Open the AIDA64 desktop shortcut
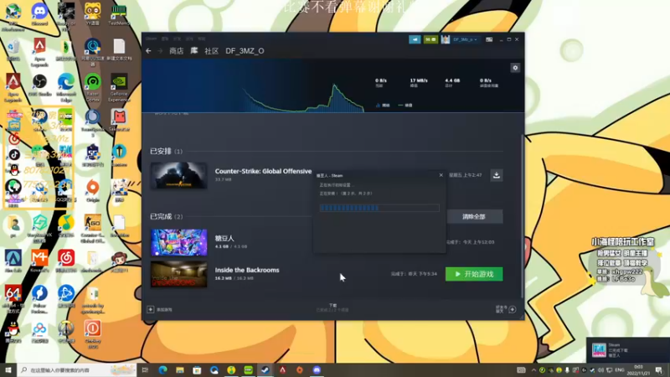 13,297
